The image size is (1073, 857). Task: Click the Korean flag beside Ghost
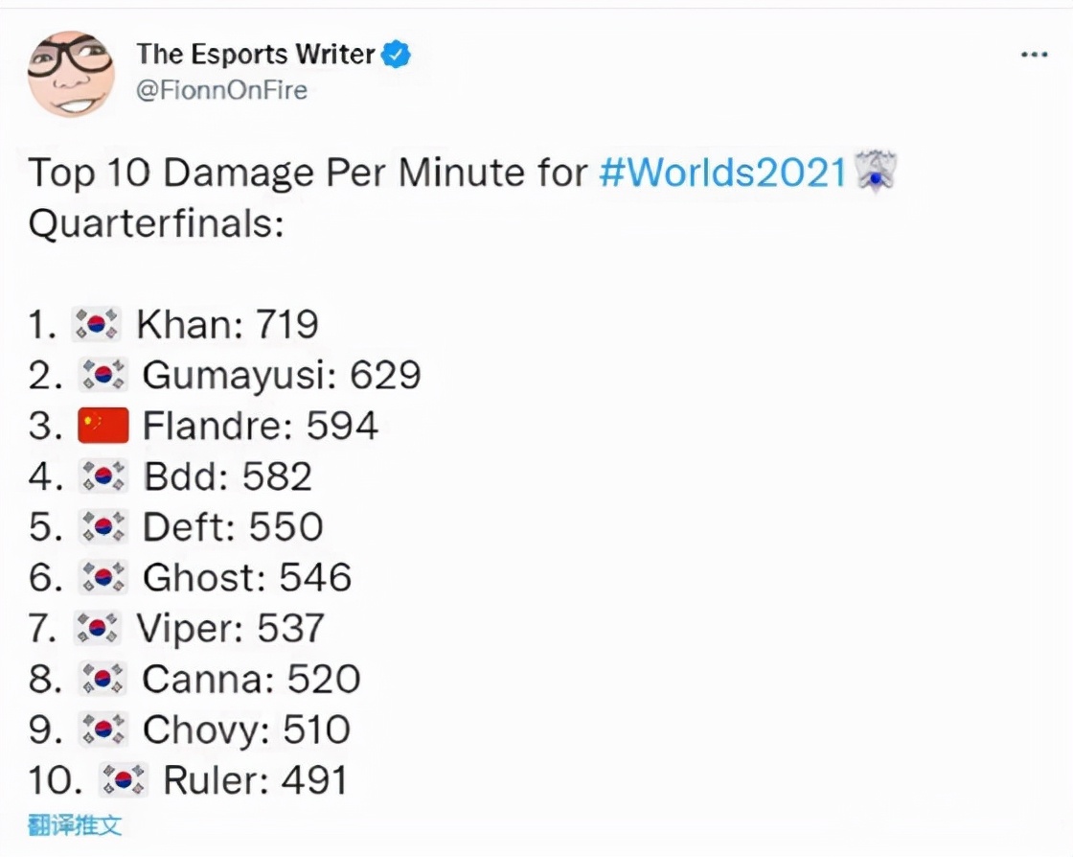103,578
